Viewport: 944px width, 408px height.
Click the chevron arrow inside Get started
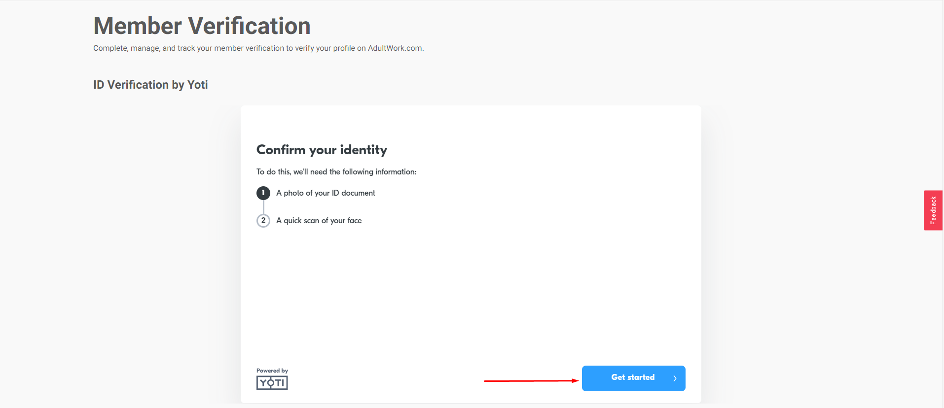coord(675,378)
